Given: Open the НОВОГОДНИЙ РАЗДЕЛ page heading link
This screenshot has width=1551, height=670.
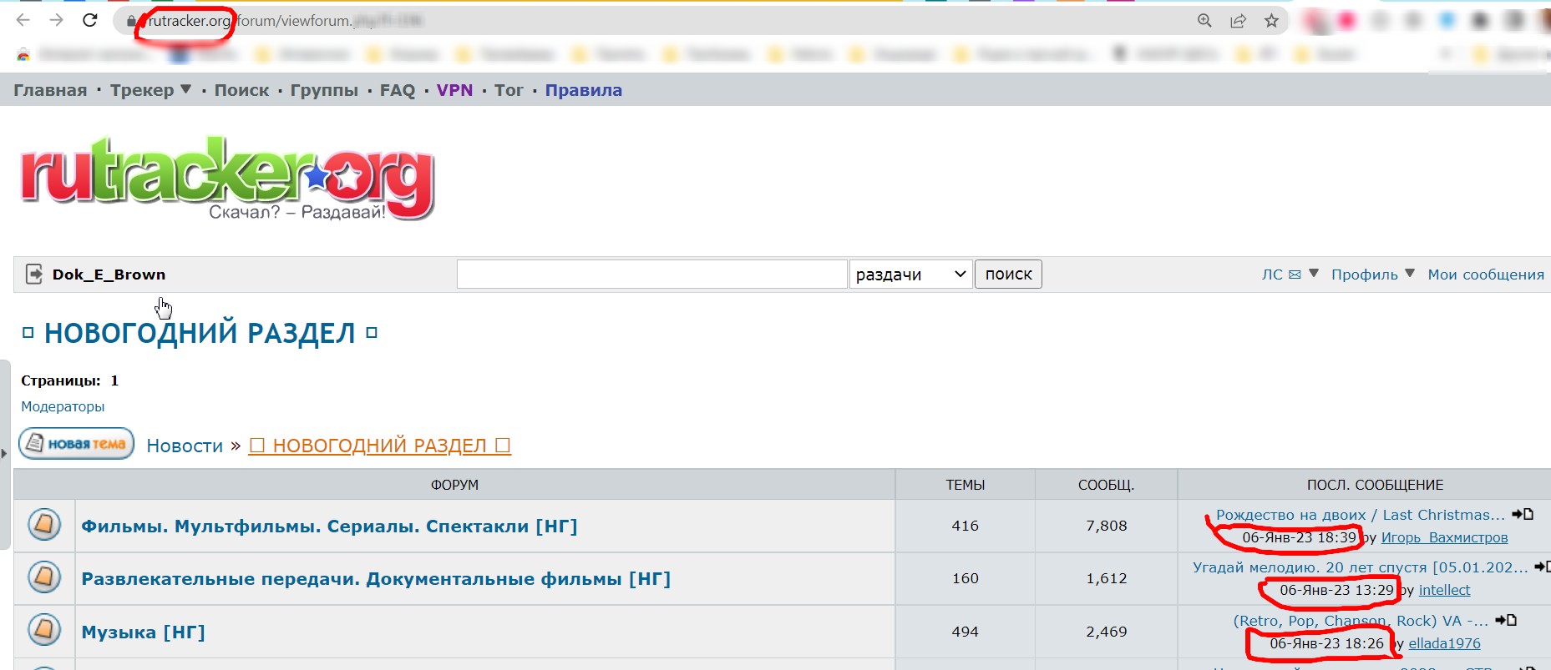Looking at the screenshot, I should pyautogui.click(x=200, y=333).
